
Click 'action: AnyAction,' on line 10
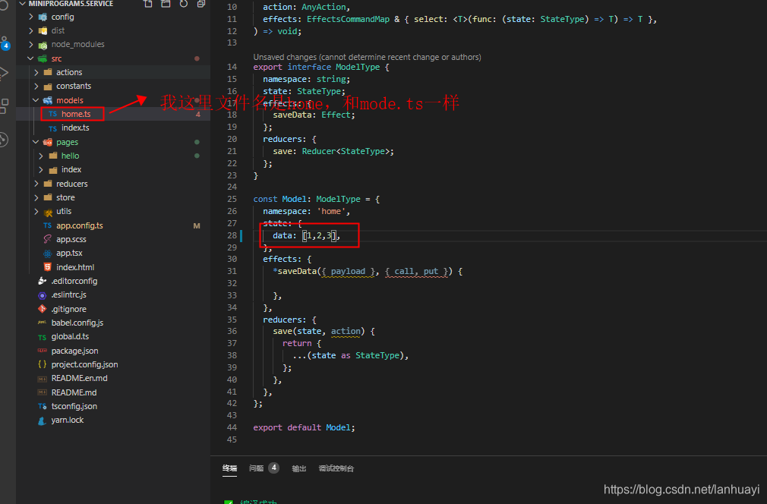coord(307,7)
